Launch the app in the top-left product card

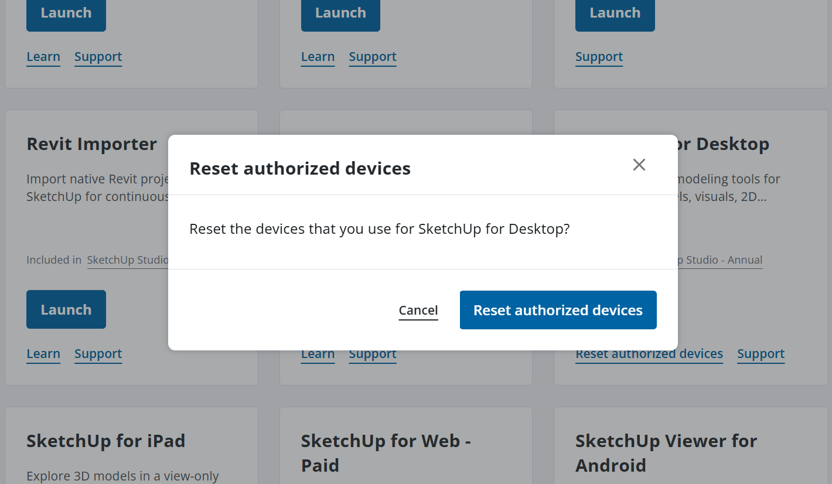click(66, 12)
